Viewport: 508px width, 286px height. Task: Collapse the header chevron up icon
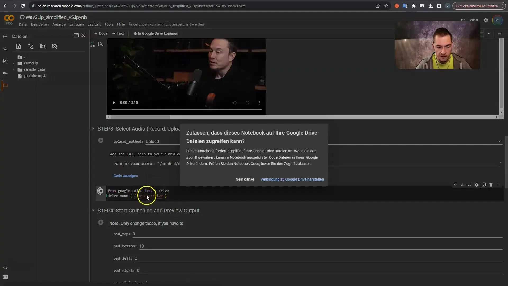coord(500,34)
